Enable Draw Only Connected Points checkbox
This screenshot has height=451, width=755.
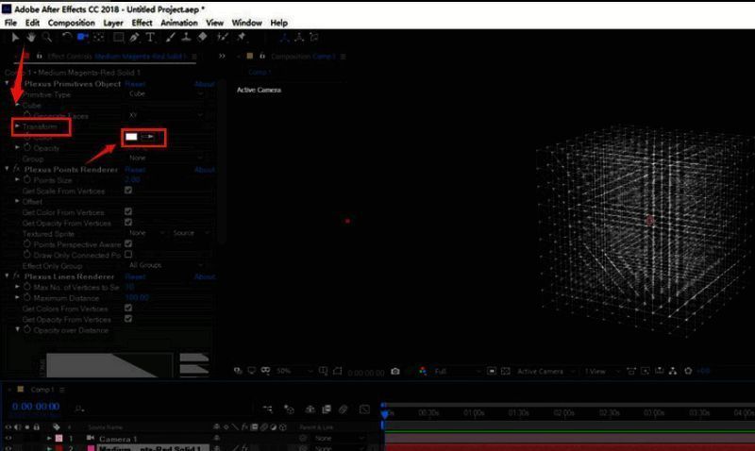(x=128, y=255)
